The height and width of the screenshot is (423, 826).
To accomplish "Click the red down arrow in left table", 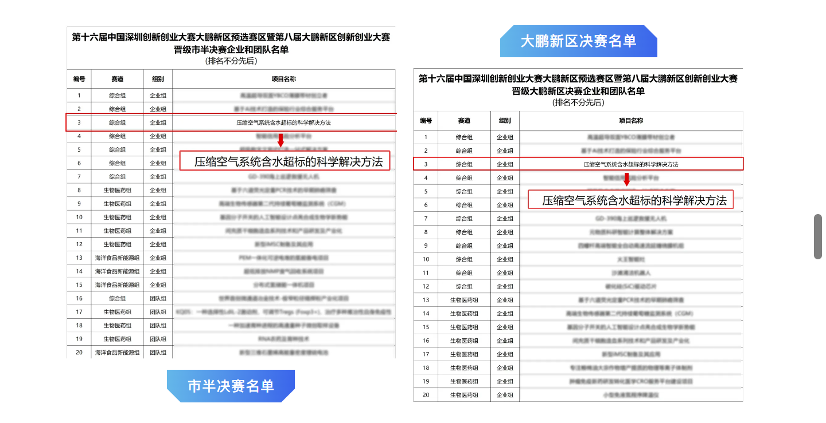I will point(280,140).
